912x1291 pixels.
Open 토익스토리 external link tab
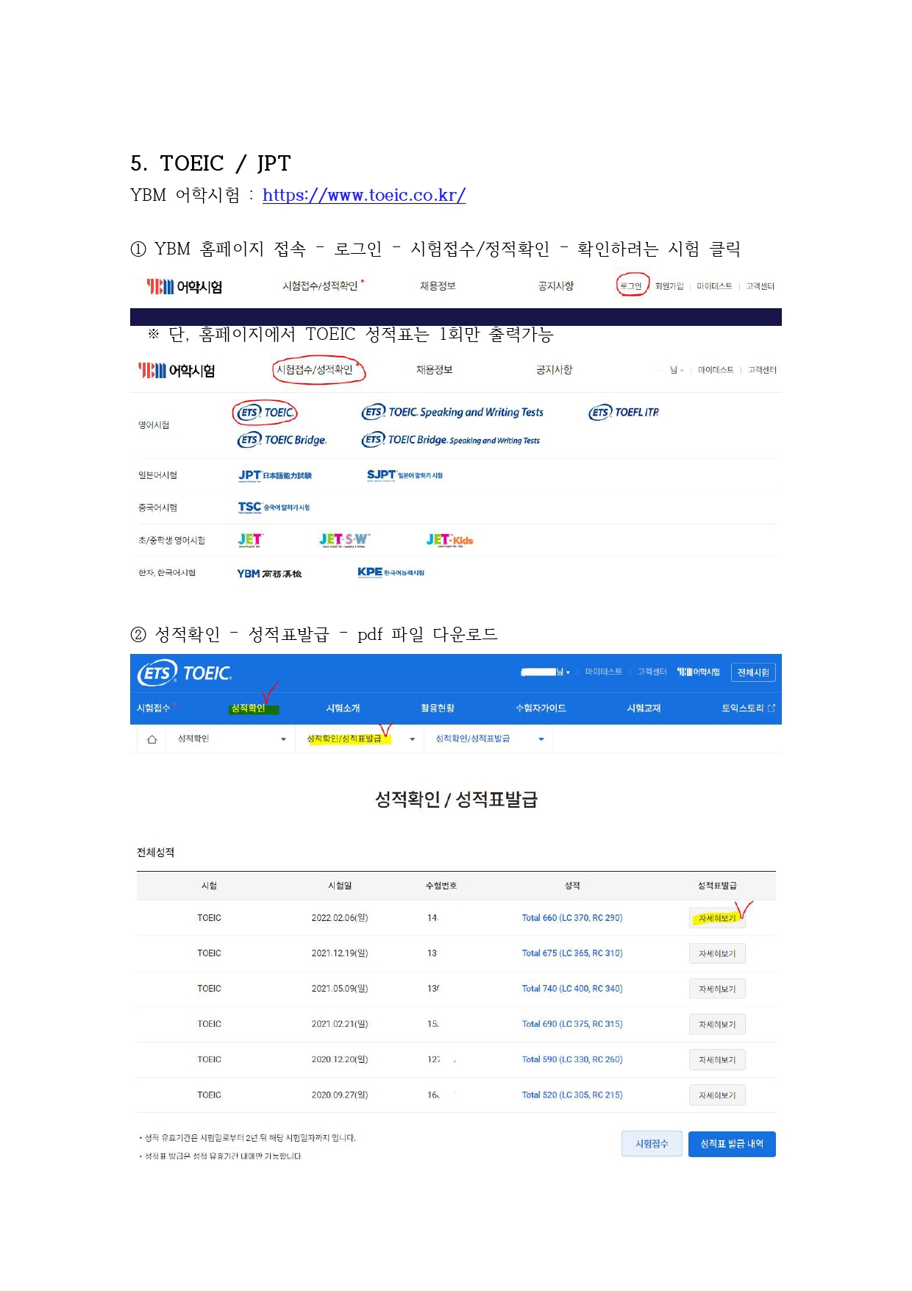point(748,708)
